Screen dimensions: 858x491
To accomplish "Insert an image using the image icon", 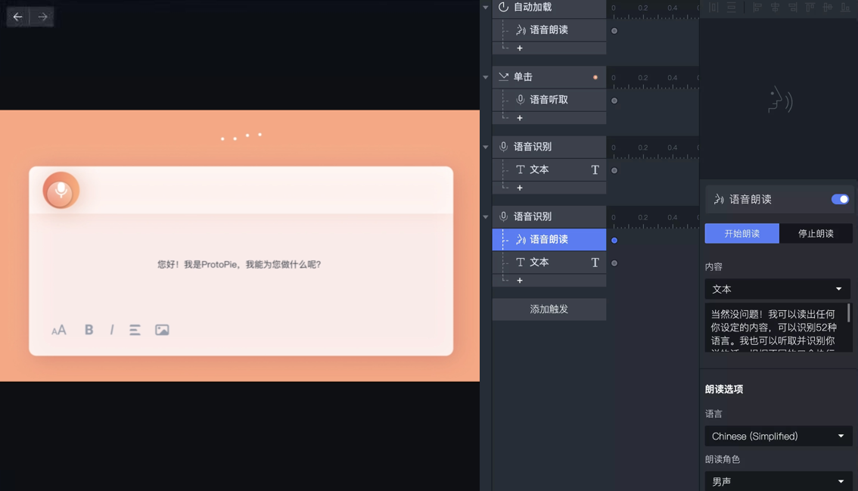I will [162, 330].
